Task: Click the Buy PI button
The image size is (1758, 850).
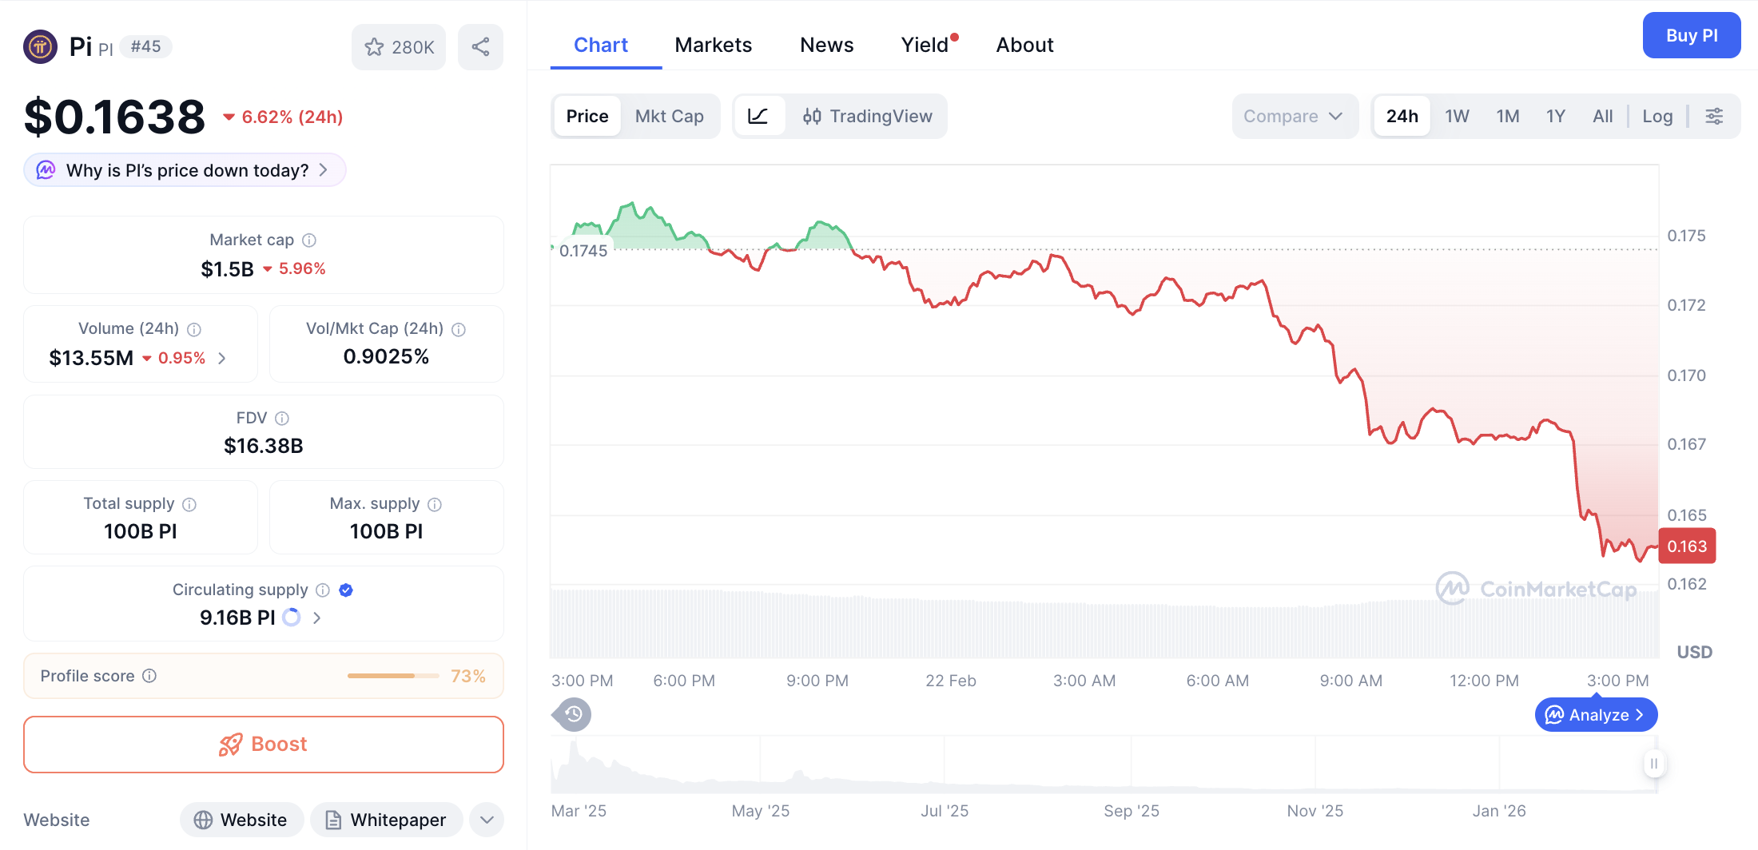Action: [x=1691, y=35]
